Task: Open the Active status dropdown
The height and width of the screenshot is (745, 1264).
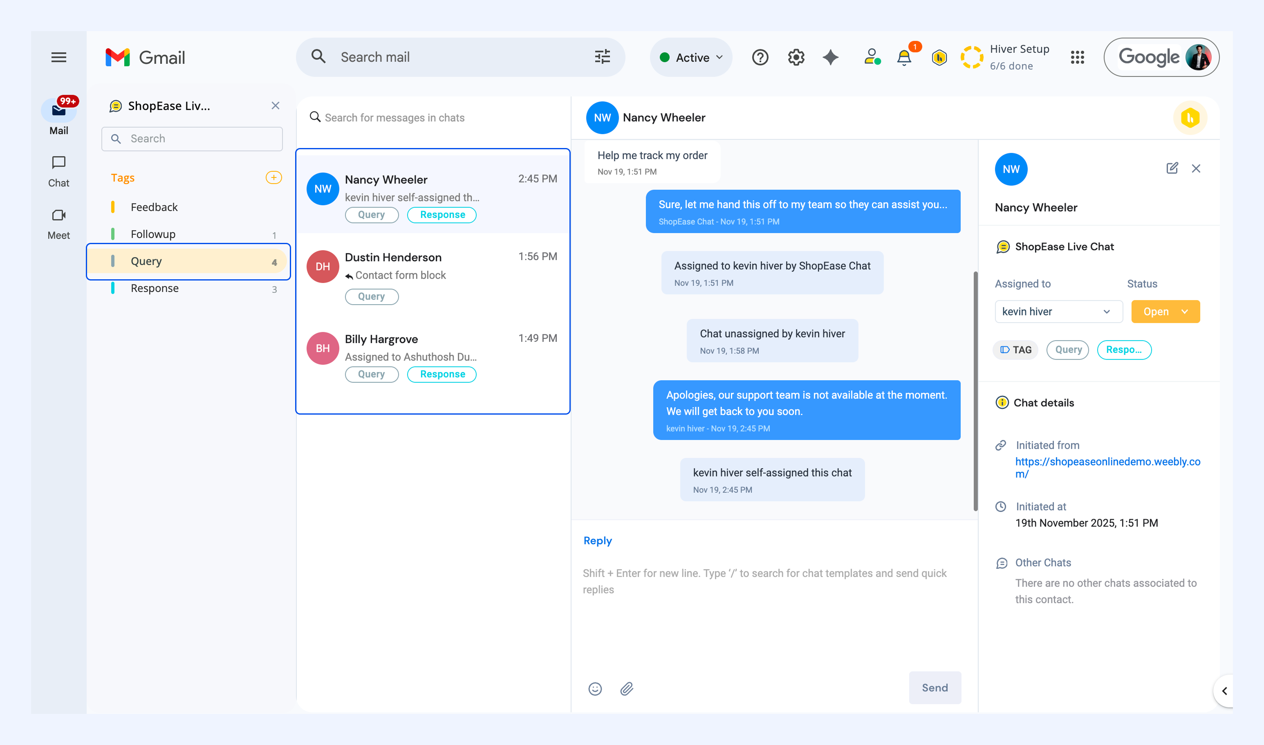Action: (691, 57)
